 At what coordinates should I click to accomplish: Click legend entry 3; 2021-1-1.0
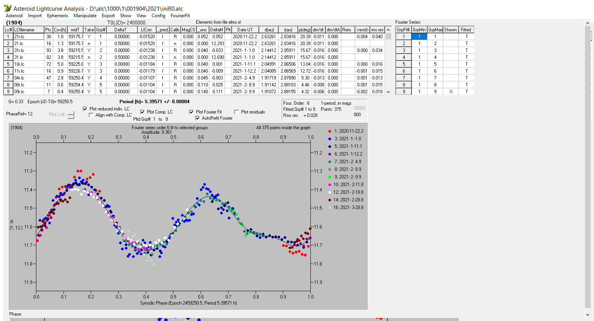[347, 139]
